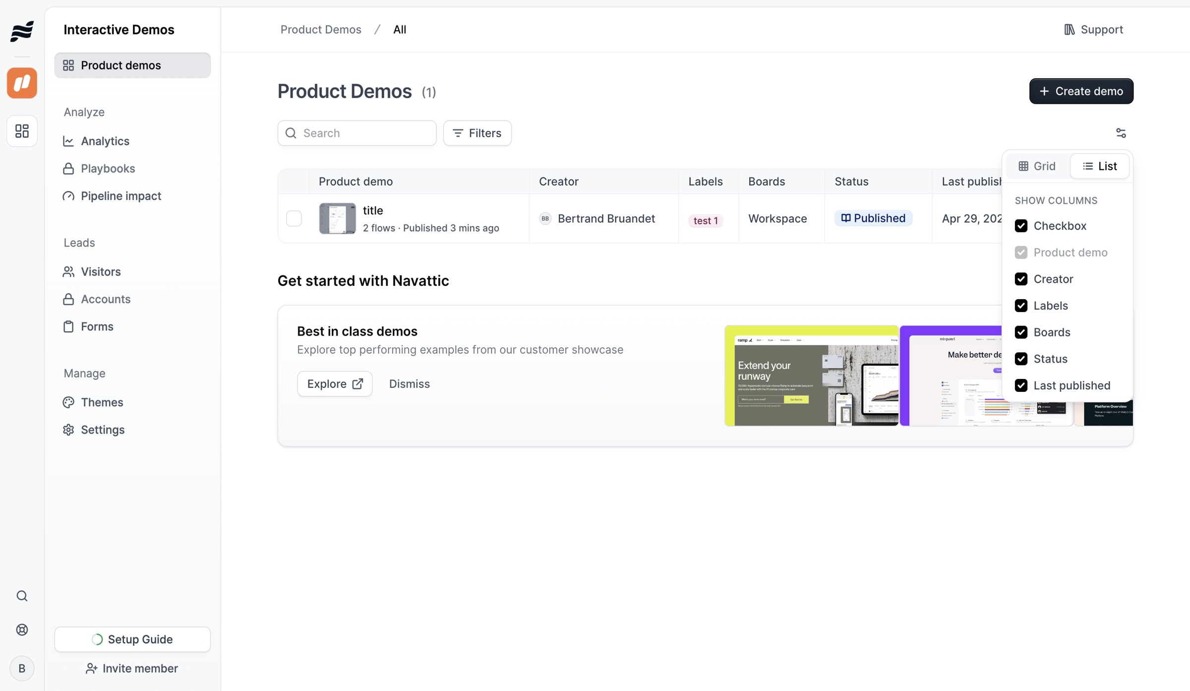Open the Filters dropdown
This screenshot has height=691, width=1190.
point(477,133)
